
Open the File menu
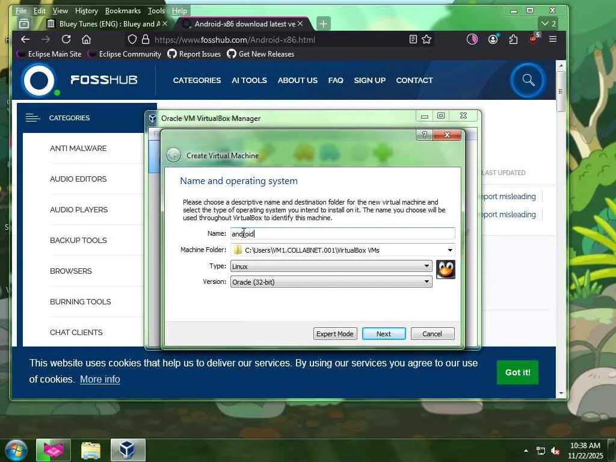click(21, 11)
